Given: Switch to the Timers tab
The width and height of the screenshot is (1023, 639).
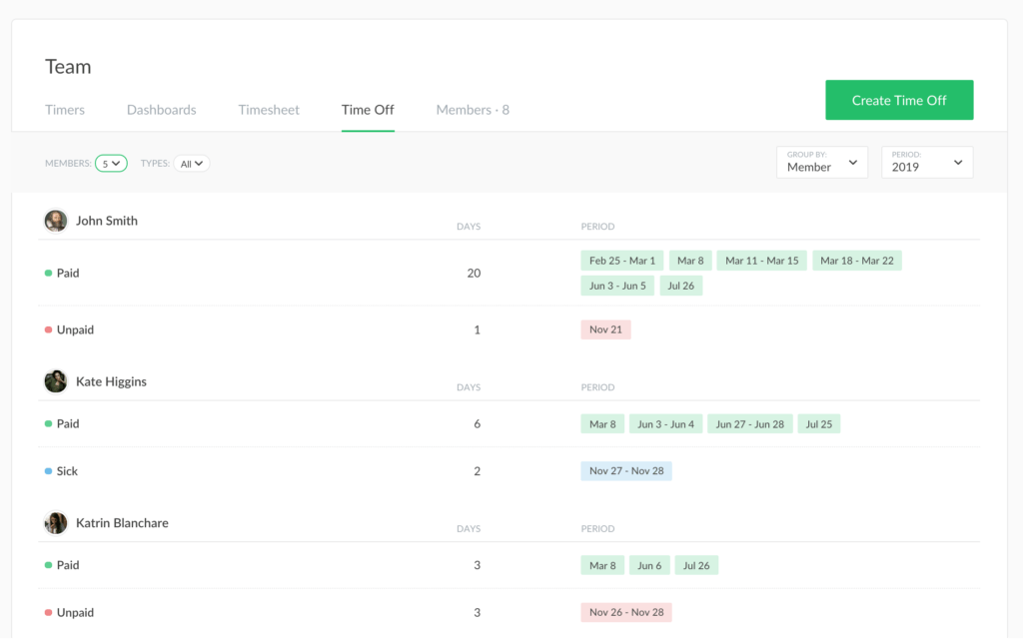Looking at the screenshot, I should click(x=65, y=110).
